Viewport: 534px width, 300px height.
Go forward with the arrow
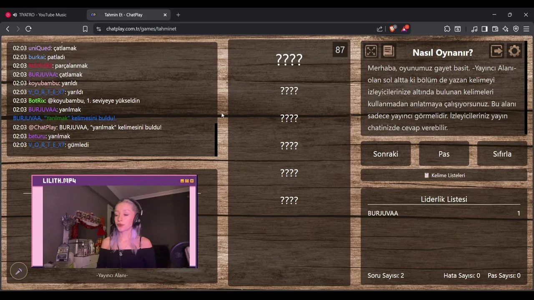pos(18,29)
